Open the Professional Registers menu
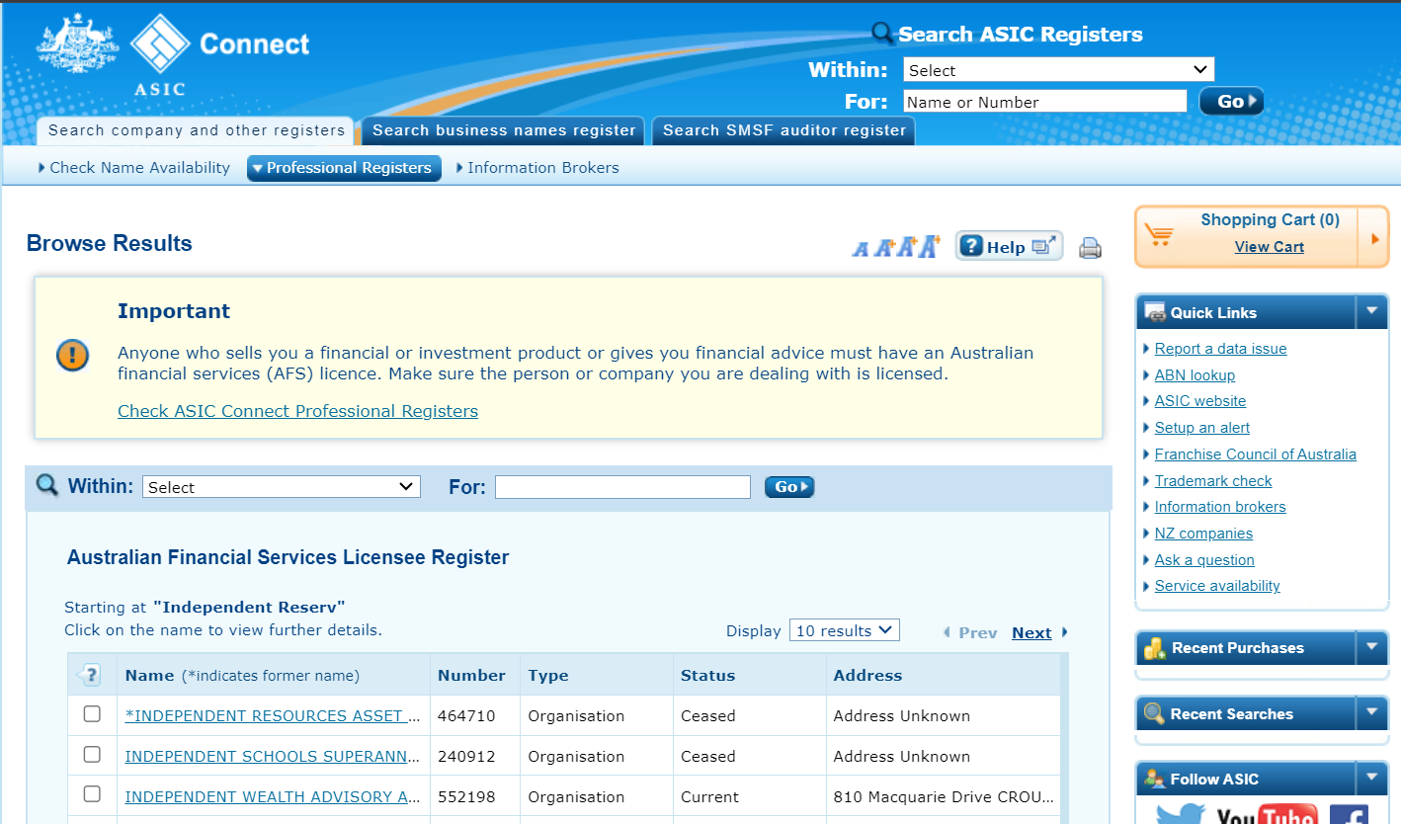1401x824 pixels. click(344, 168)
